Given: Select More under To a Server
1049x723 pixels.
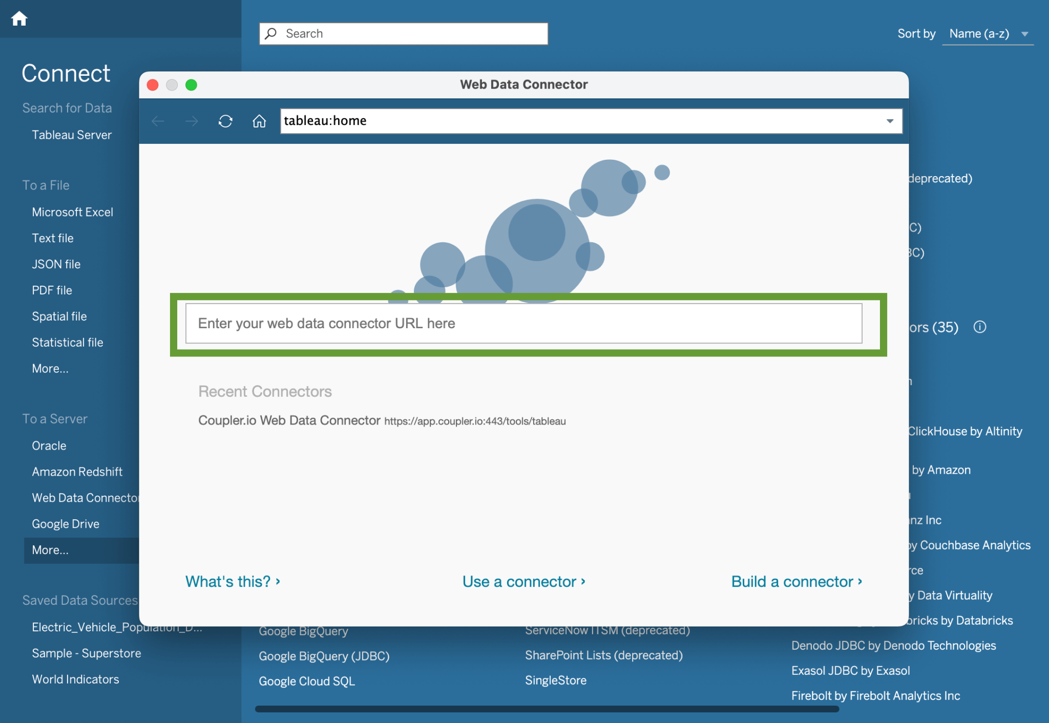Looking at the screenshot, I should click(x=50, y=550).
